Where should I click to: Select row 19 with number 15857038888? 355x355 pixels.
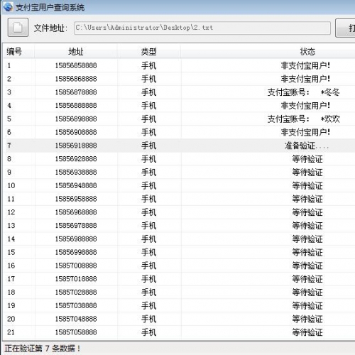click(179, 305)
